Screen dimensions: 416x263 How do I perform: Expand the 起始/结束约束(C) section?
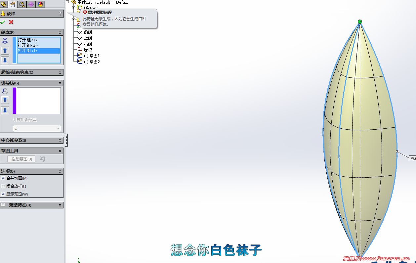60,72
